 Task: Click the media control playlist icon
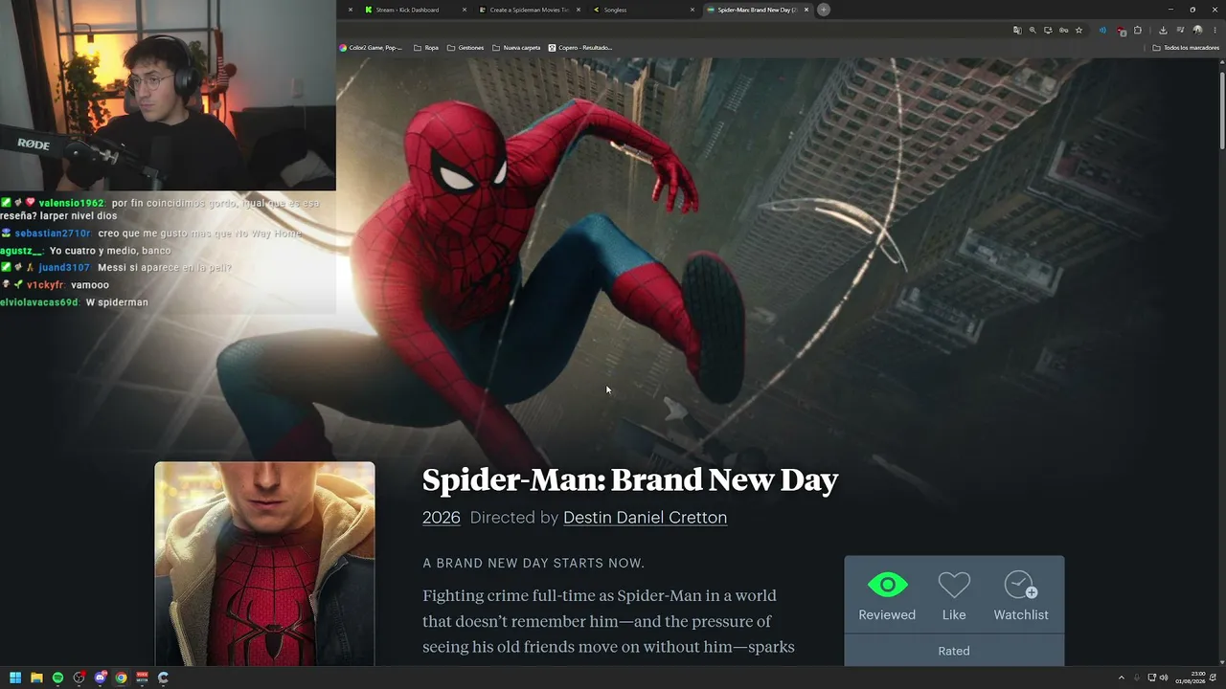1180,30
